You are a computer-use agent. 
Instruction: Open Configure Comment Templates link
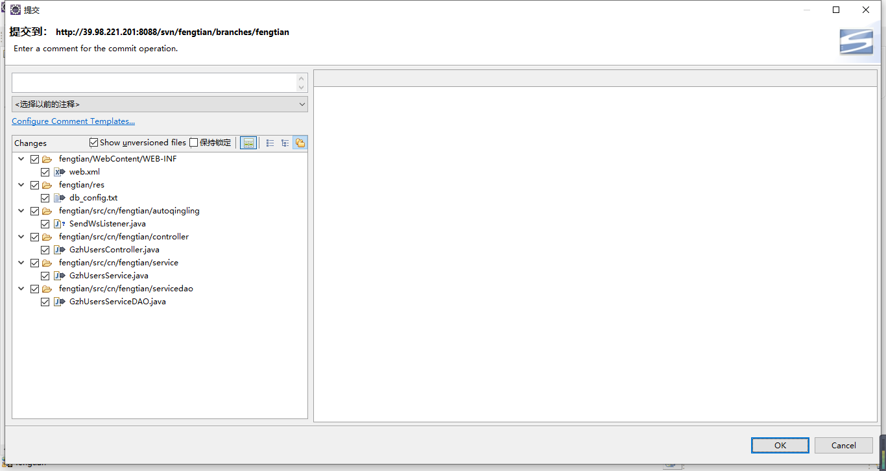(73, 121)
